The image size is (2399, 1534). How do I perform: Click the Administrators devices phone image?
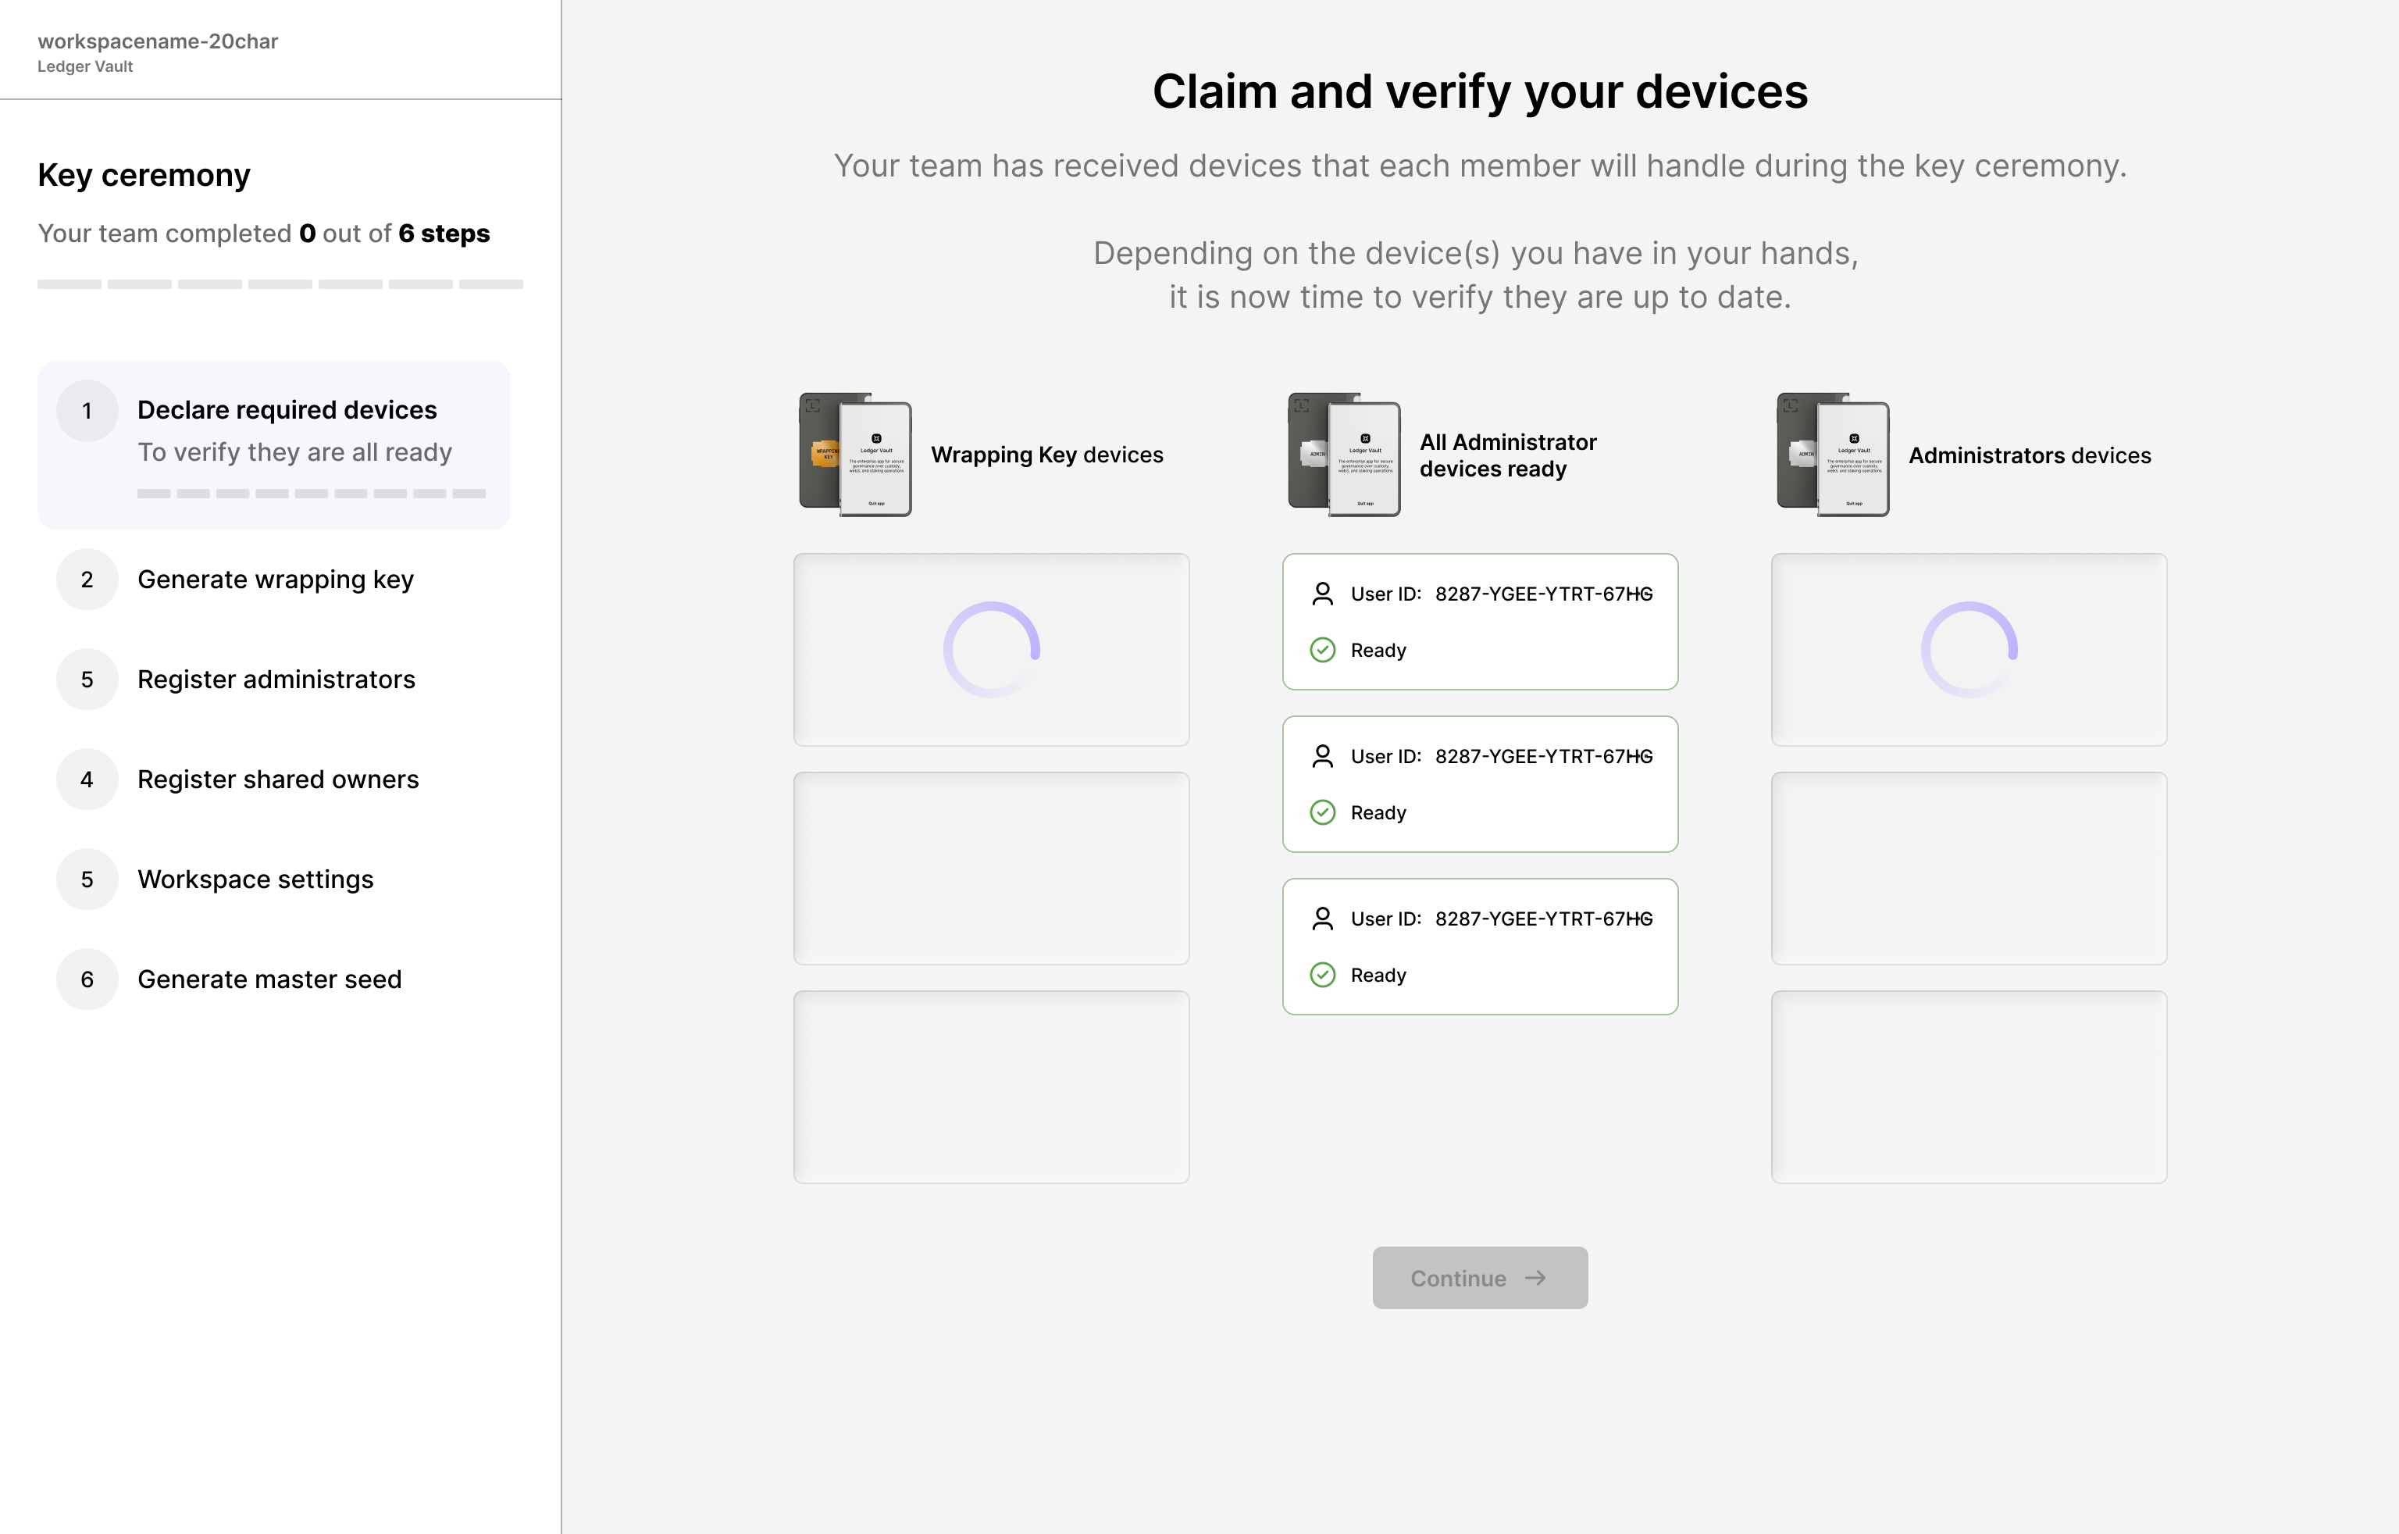pyautogui.click(x=1832, y=455)
